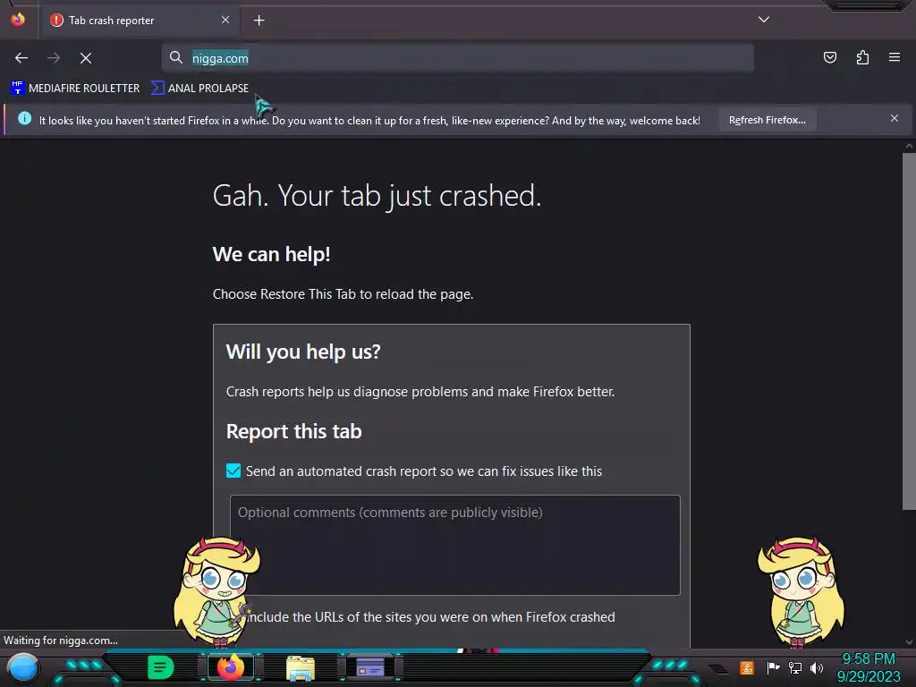Click the left Star Butterfly desktop mascot
Screen dimensions: 916x687
[x=216, y=591]
